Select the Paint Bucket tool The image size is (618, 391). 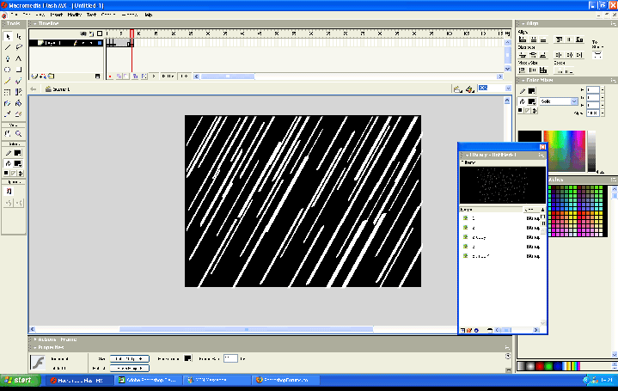(x=19, y=103)
